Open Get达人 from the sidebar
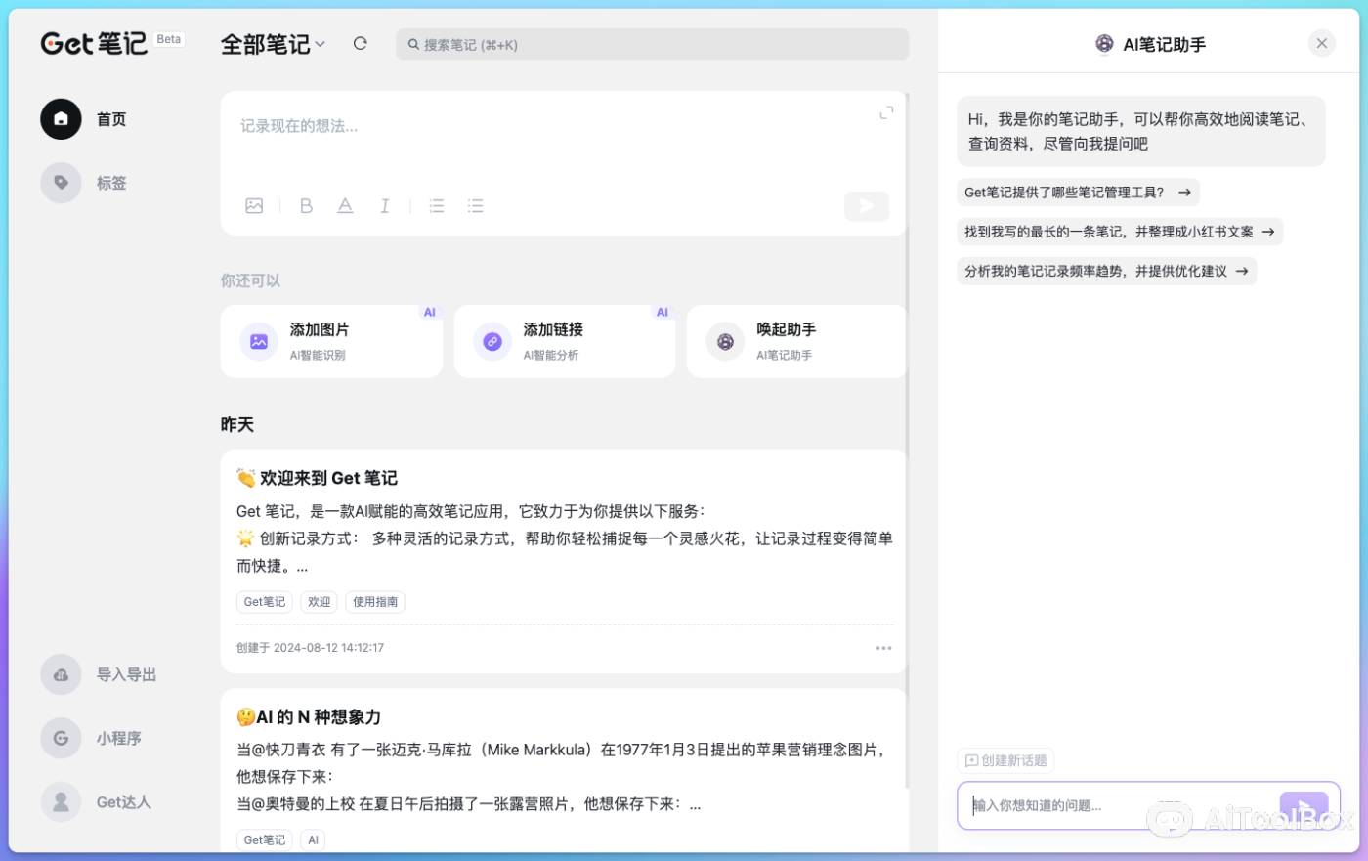Viewport: 1368px width, 861px height. [x=61, y=801]
